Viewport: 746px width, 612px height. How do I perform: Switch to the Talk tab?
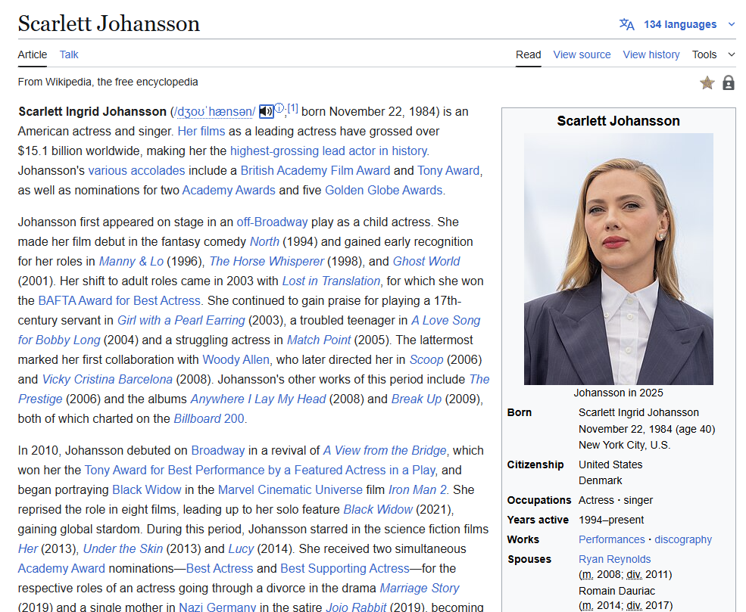click(x=69, y=54)
